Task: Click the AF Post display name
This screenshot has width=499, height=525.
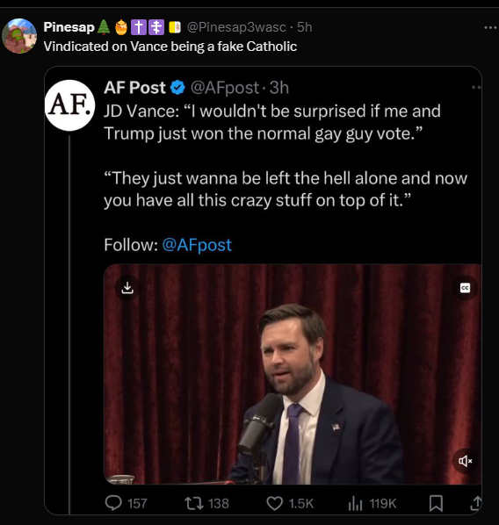Action: 134,88
